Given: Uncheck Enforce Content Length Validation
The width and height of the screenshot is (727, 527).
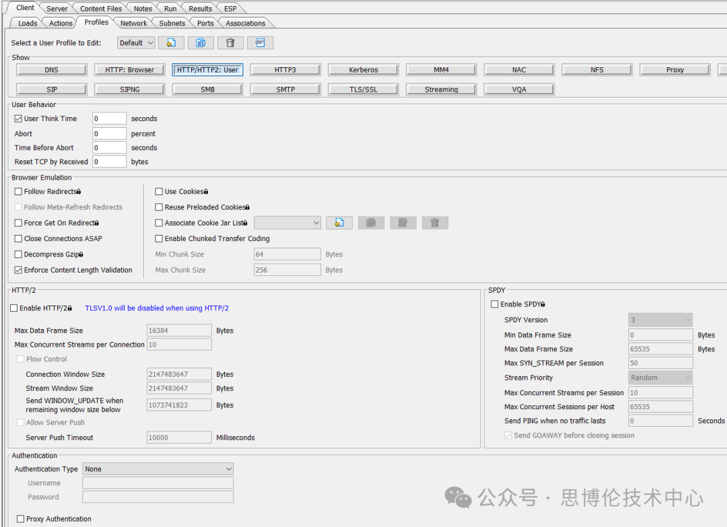Looking at the screenshot, I should pos(18,270).
